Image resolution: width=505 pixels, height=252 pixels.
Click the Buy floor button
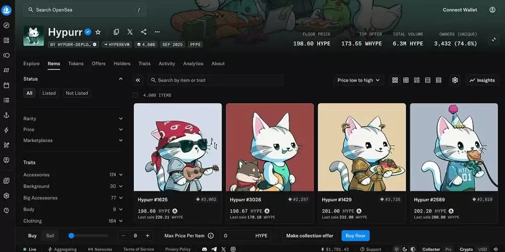(x=356, y=235)
